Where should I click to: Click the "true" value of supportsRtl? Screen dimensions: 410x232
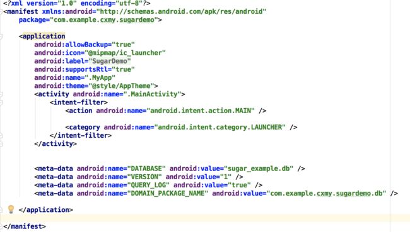pyautogui.click(x=123, y=69)
